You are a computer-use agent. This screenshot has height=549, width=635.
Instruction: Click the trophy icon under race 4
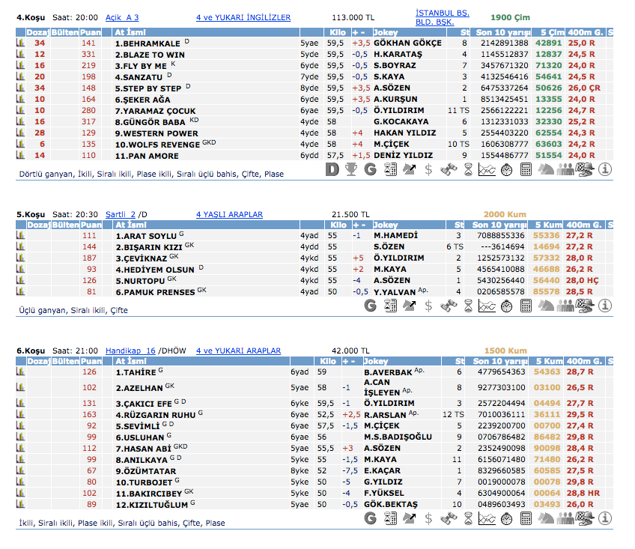point(351,170)
